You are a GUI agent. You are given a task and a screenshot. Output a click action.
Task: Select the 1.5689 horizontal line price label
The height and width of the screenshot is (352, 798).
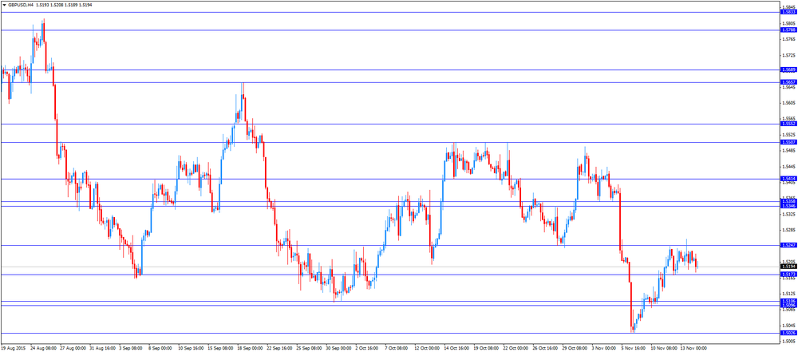tap(788, 69)
